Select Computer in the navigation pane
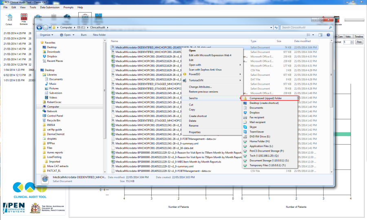367x220 pixels. pos(53,107)
